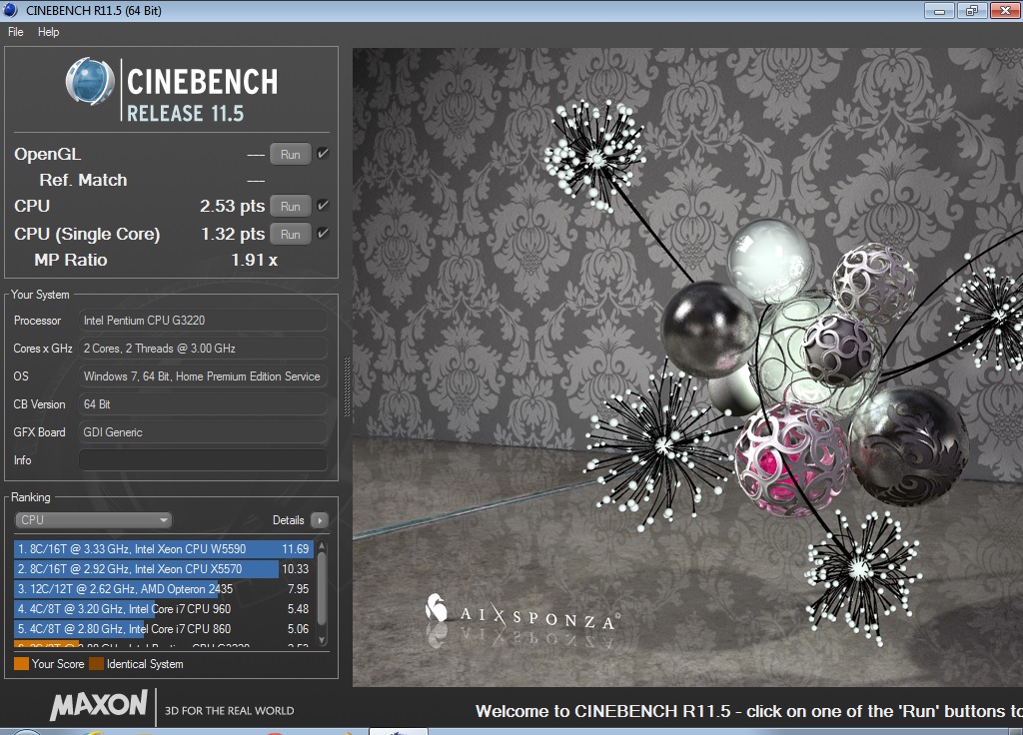Click the "Ref. Match" label
This screenshot has width=1023, height=735.
(x=83, y=180)
